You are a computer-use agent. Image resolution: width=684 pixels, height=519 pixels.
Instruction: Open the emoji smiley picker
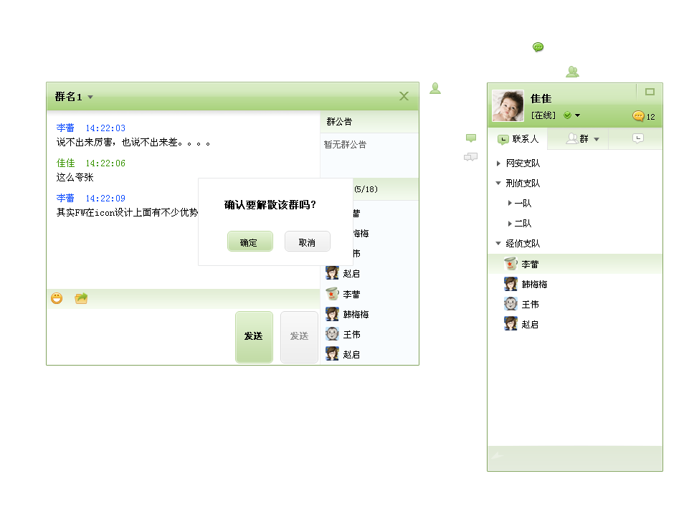[x=57, y=298]
